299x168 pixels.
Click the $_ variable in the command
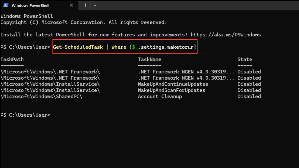135,47
